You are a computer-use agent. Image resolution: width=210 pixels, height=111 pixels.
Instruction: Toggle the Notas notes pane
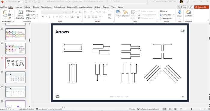(132, 109)
